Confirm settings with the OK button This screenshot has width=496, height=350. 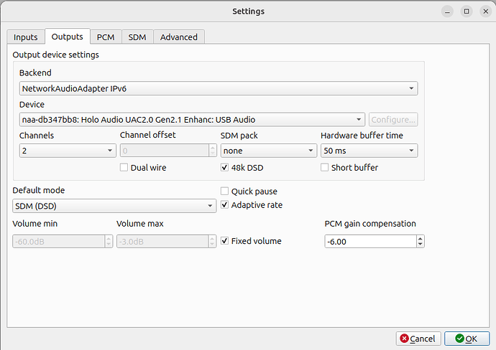(467, 339)
